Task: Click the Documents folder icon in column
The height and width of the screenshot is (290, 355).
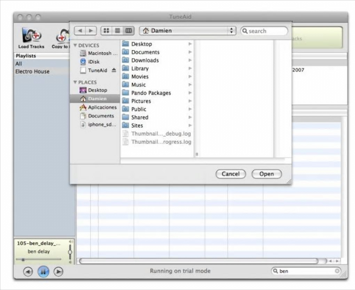Action: pos(125,52)
